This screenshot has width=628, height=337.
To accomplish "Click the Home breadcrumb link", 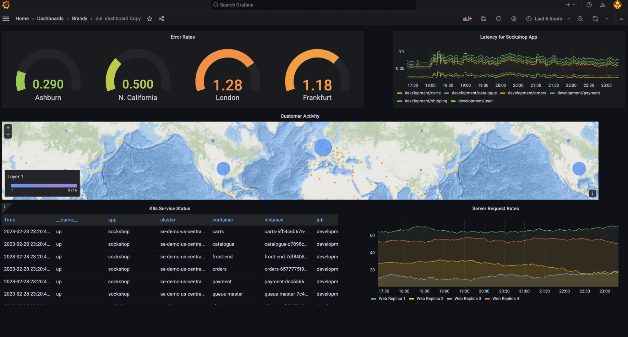I will tap(22, 19).
